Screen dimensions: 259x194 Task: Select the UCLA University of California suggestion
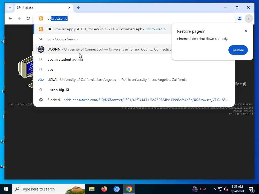134,80
